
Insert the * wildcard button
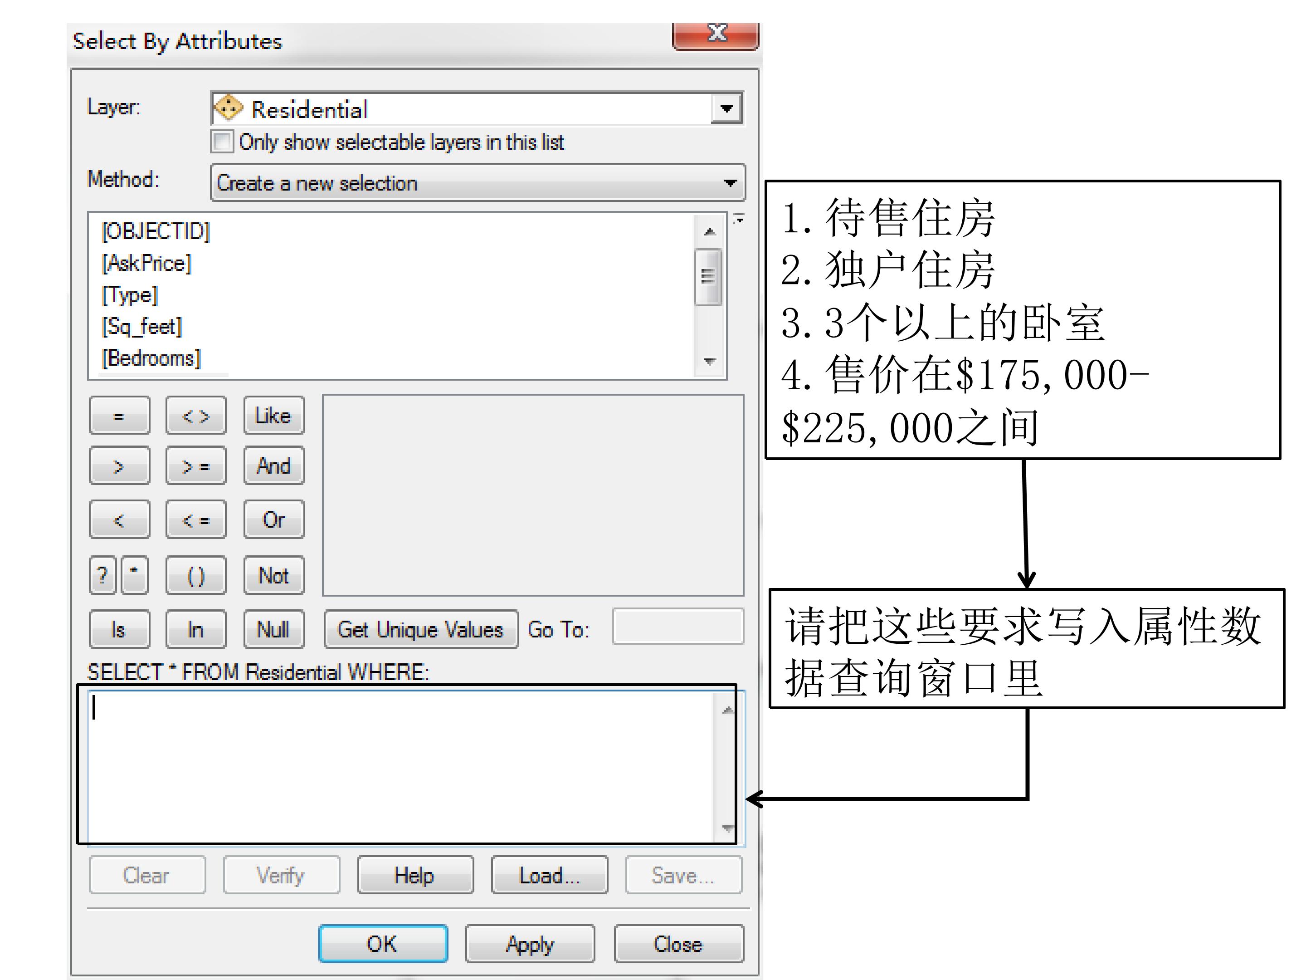[135, 575]
